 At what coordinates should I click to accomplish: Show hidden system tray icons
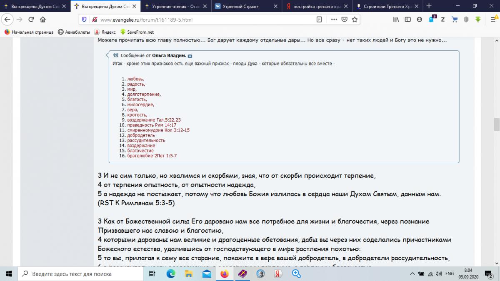[412, 274]
